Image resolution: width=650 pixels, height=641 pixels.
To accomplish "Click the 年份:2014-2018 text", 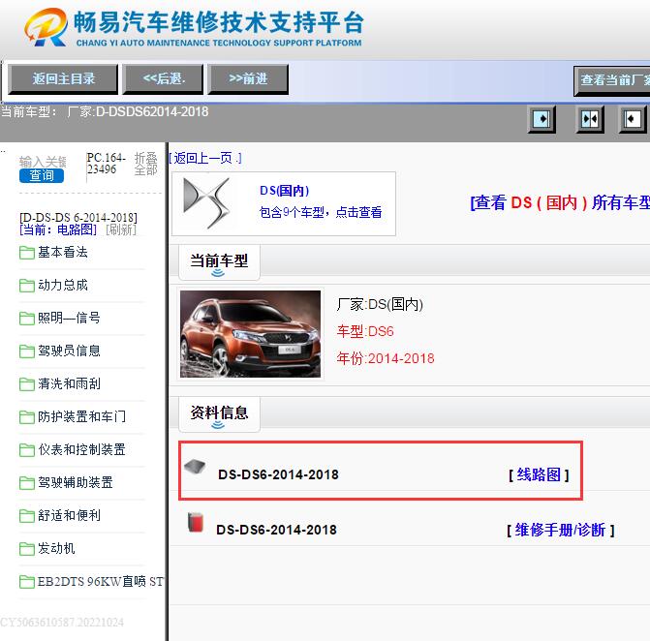I will click(x=386, y=358).
